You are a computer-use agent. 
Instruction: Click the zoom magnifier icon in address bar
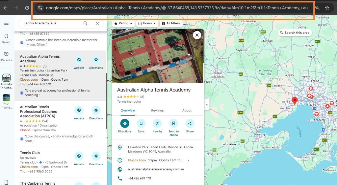pyautogui.click(x=317, y=8)
